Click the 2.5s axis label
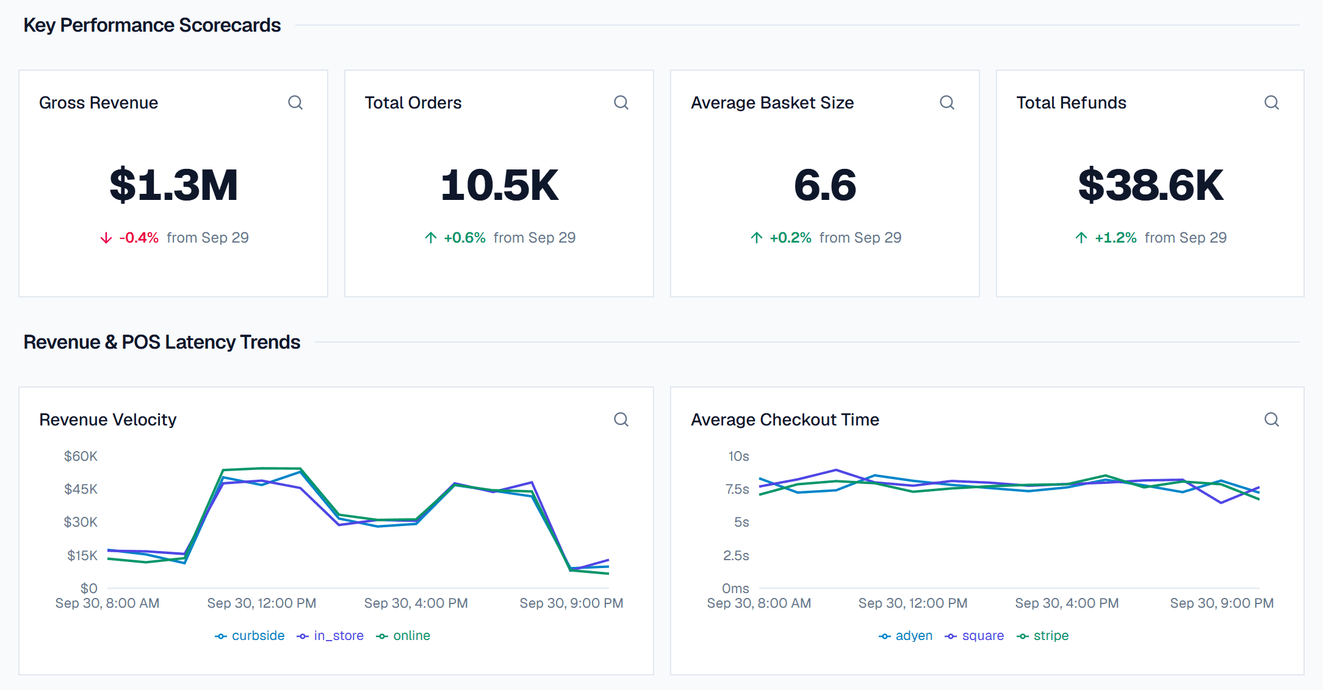The width and height of the screenshot is (1323, 690). click(736, 555)
